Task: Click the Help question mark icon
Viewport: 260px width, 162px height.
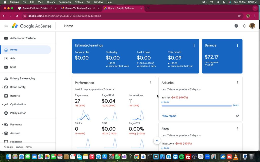Action: point(236,26)
